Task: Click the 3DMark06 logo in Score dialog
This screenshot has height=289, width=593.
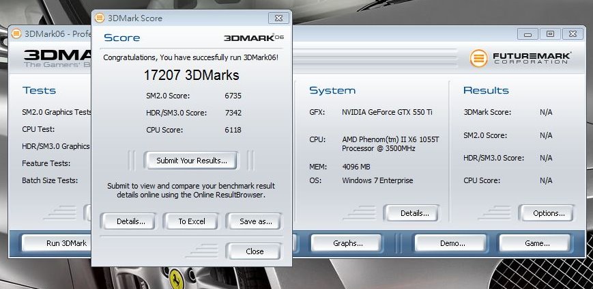Action: point(253,38)
